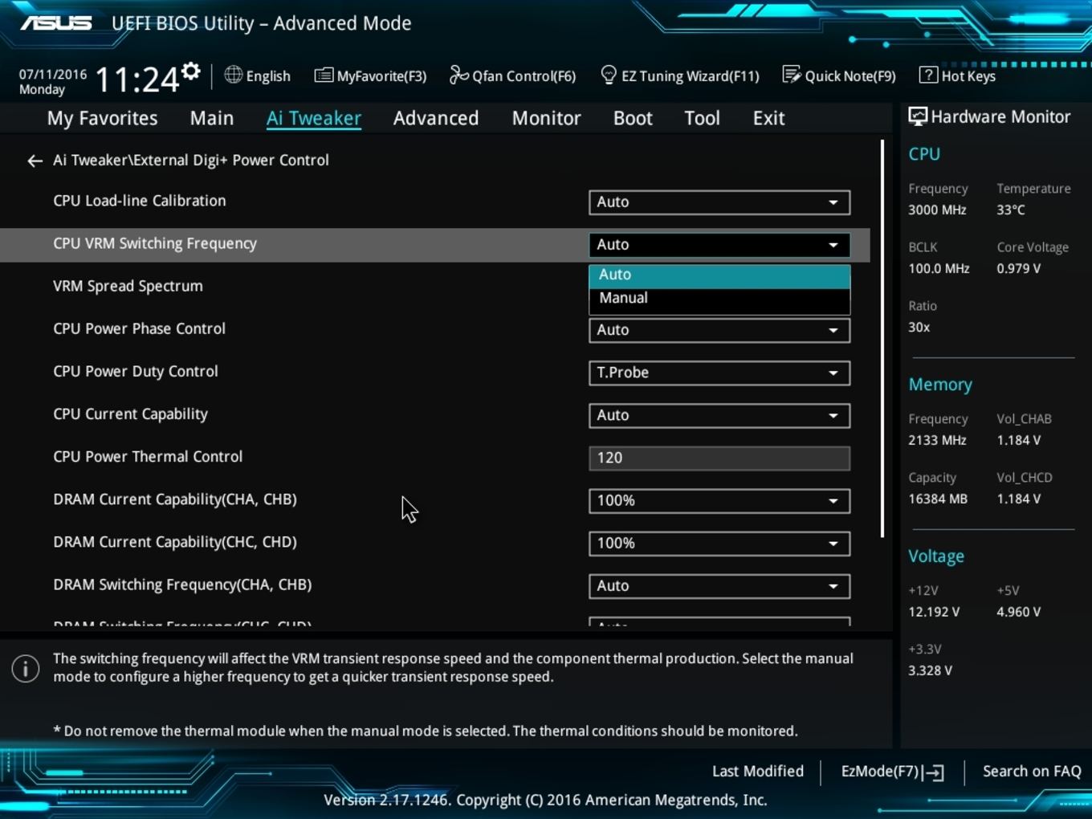Screen dimensions: 1092x819
Task: Click the Hot Keys question mark icon
Action: (x=928, y=75)
